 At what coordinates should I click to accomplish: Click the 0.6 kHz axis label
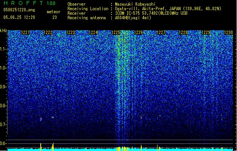(x=3, y=143)
